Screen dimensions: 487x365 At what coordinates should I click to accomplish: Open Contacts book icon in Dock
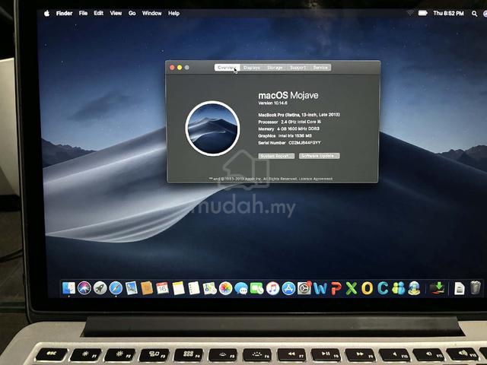coord(147,288)
